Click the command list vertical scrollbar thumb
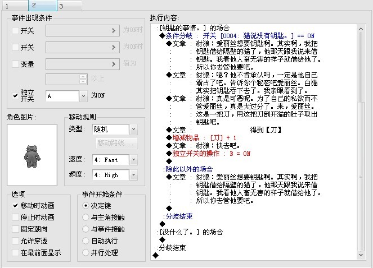 [361, 176]
